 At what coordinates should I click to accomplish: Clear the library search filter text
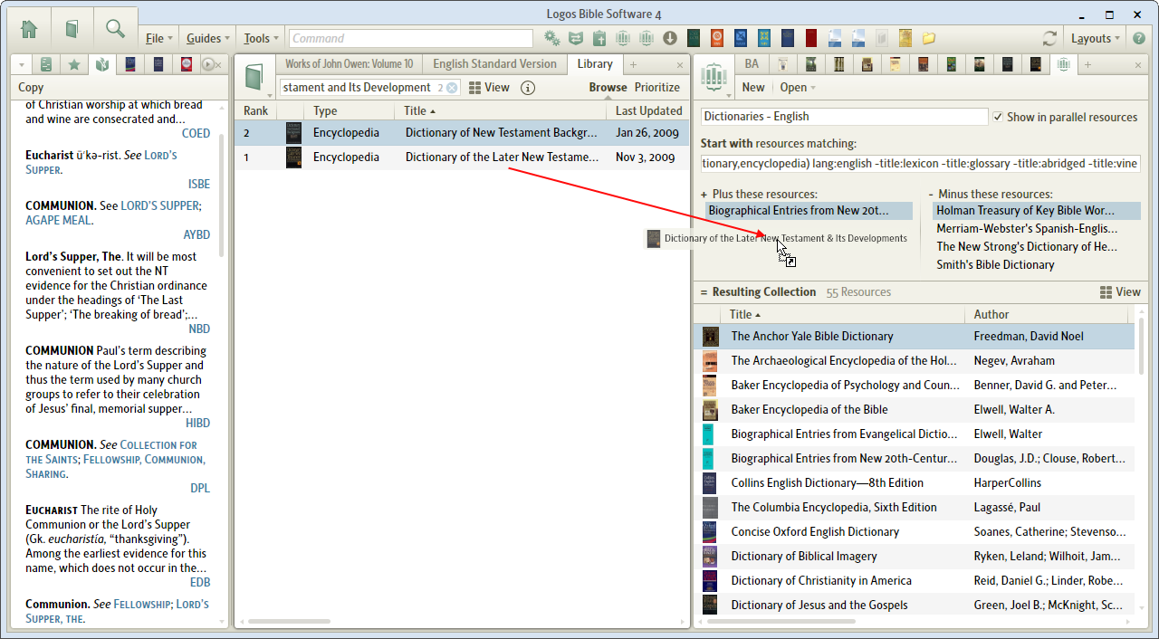[x=452, y=87]
